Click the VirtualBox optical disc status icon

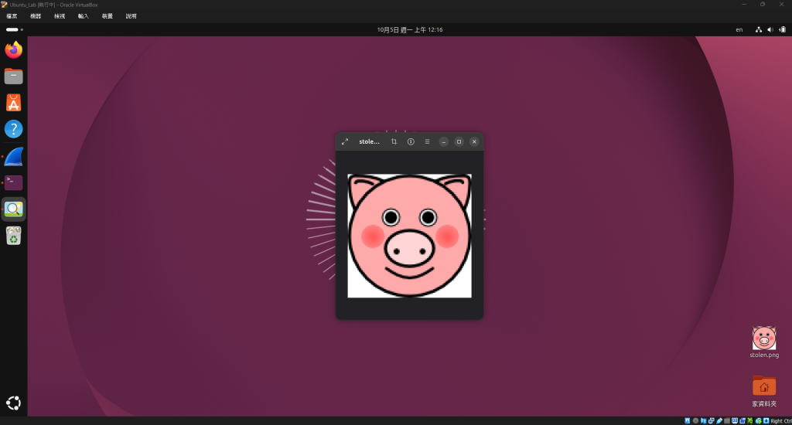coord(695,420)
